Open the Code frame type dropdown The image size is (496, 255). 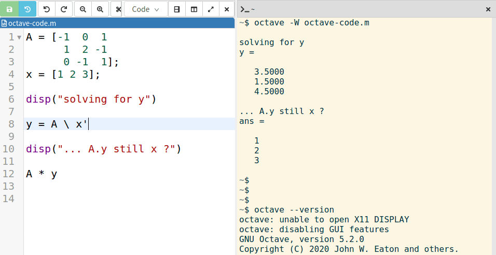click(x=145, y=9)
